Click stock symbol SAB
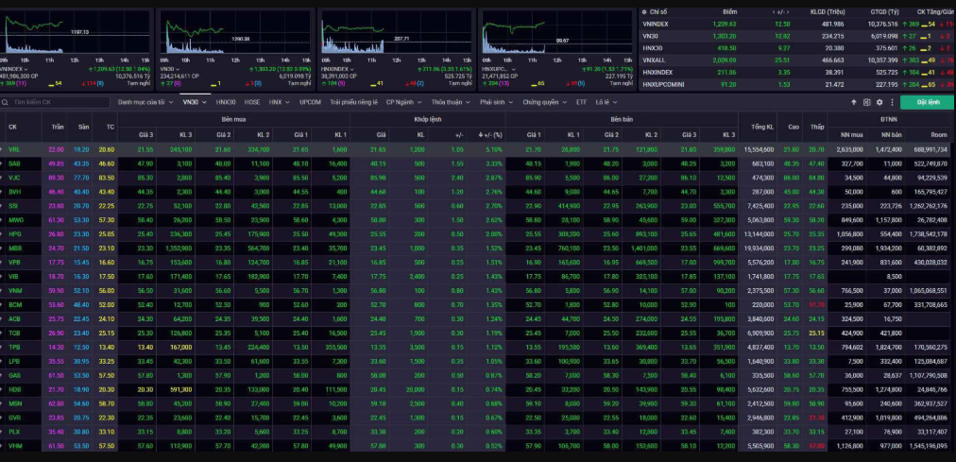956x462 pixels. coord(14,164)
